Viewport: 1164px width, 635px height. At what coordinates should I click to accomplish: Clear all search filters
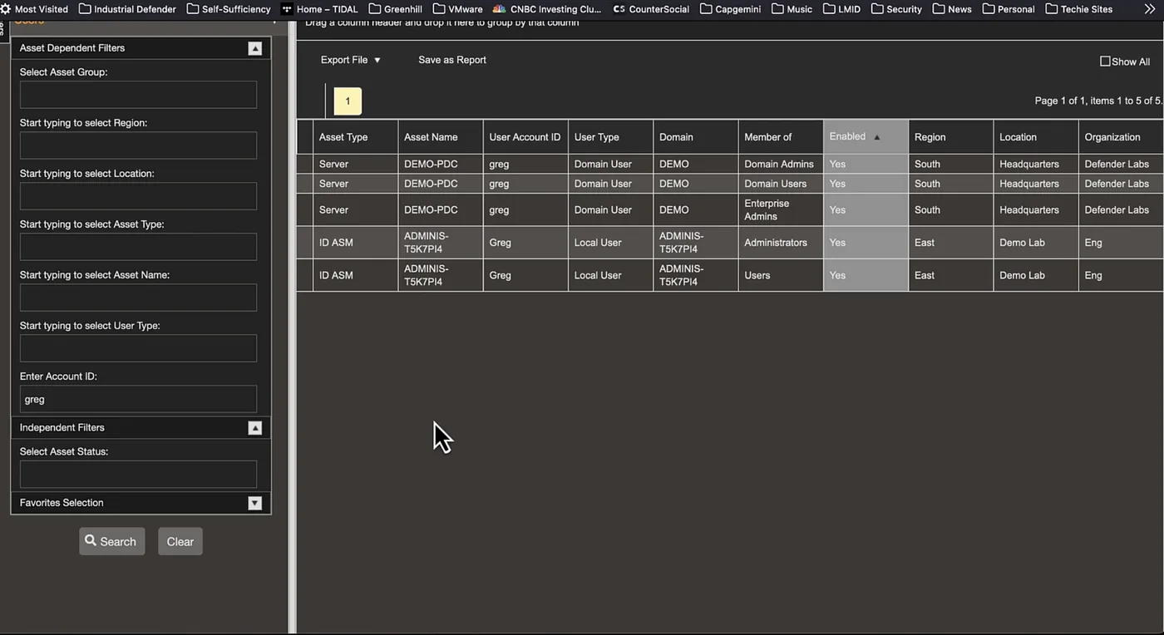click(180, 542)
